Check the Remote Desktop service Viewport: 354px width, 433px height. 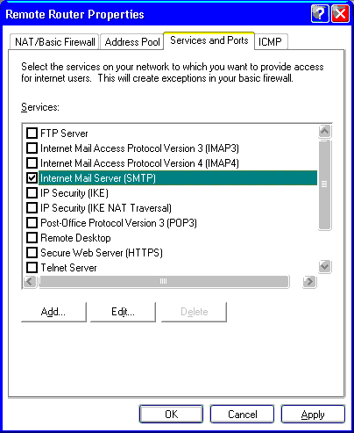point(32,238)
